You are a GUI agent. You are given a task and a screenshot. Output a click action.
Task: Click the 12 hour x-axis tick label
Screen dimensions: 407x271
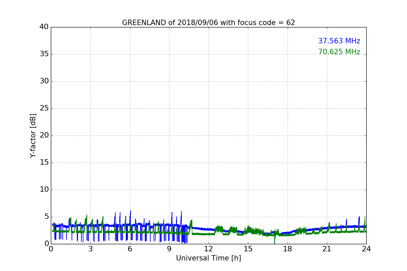(209, 249)
